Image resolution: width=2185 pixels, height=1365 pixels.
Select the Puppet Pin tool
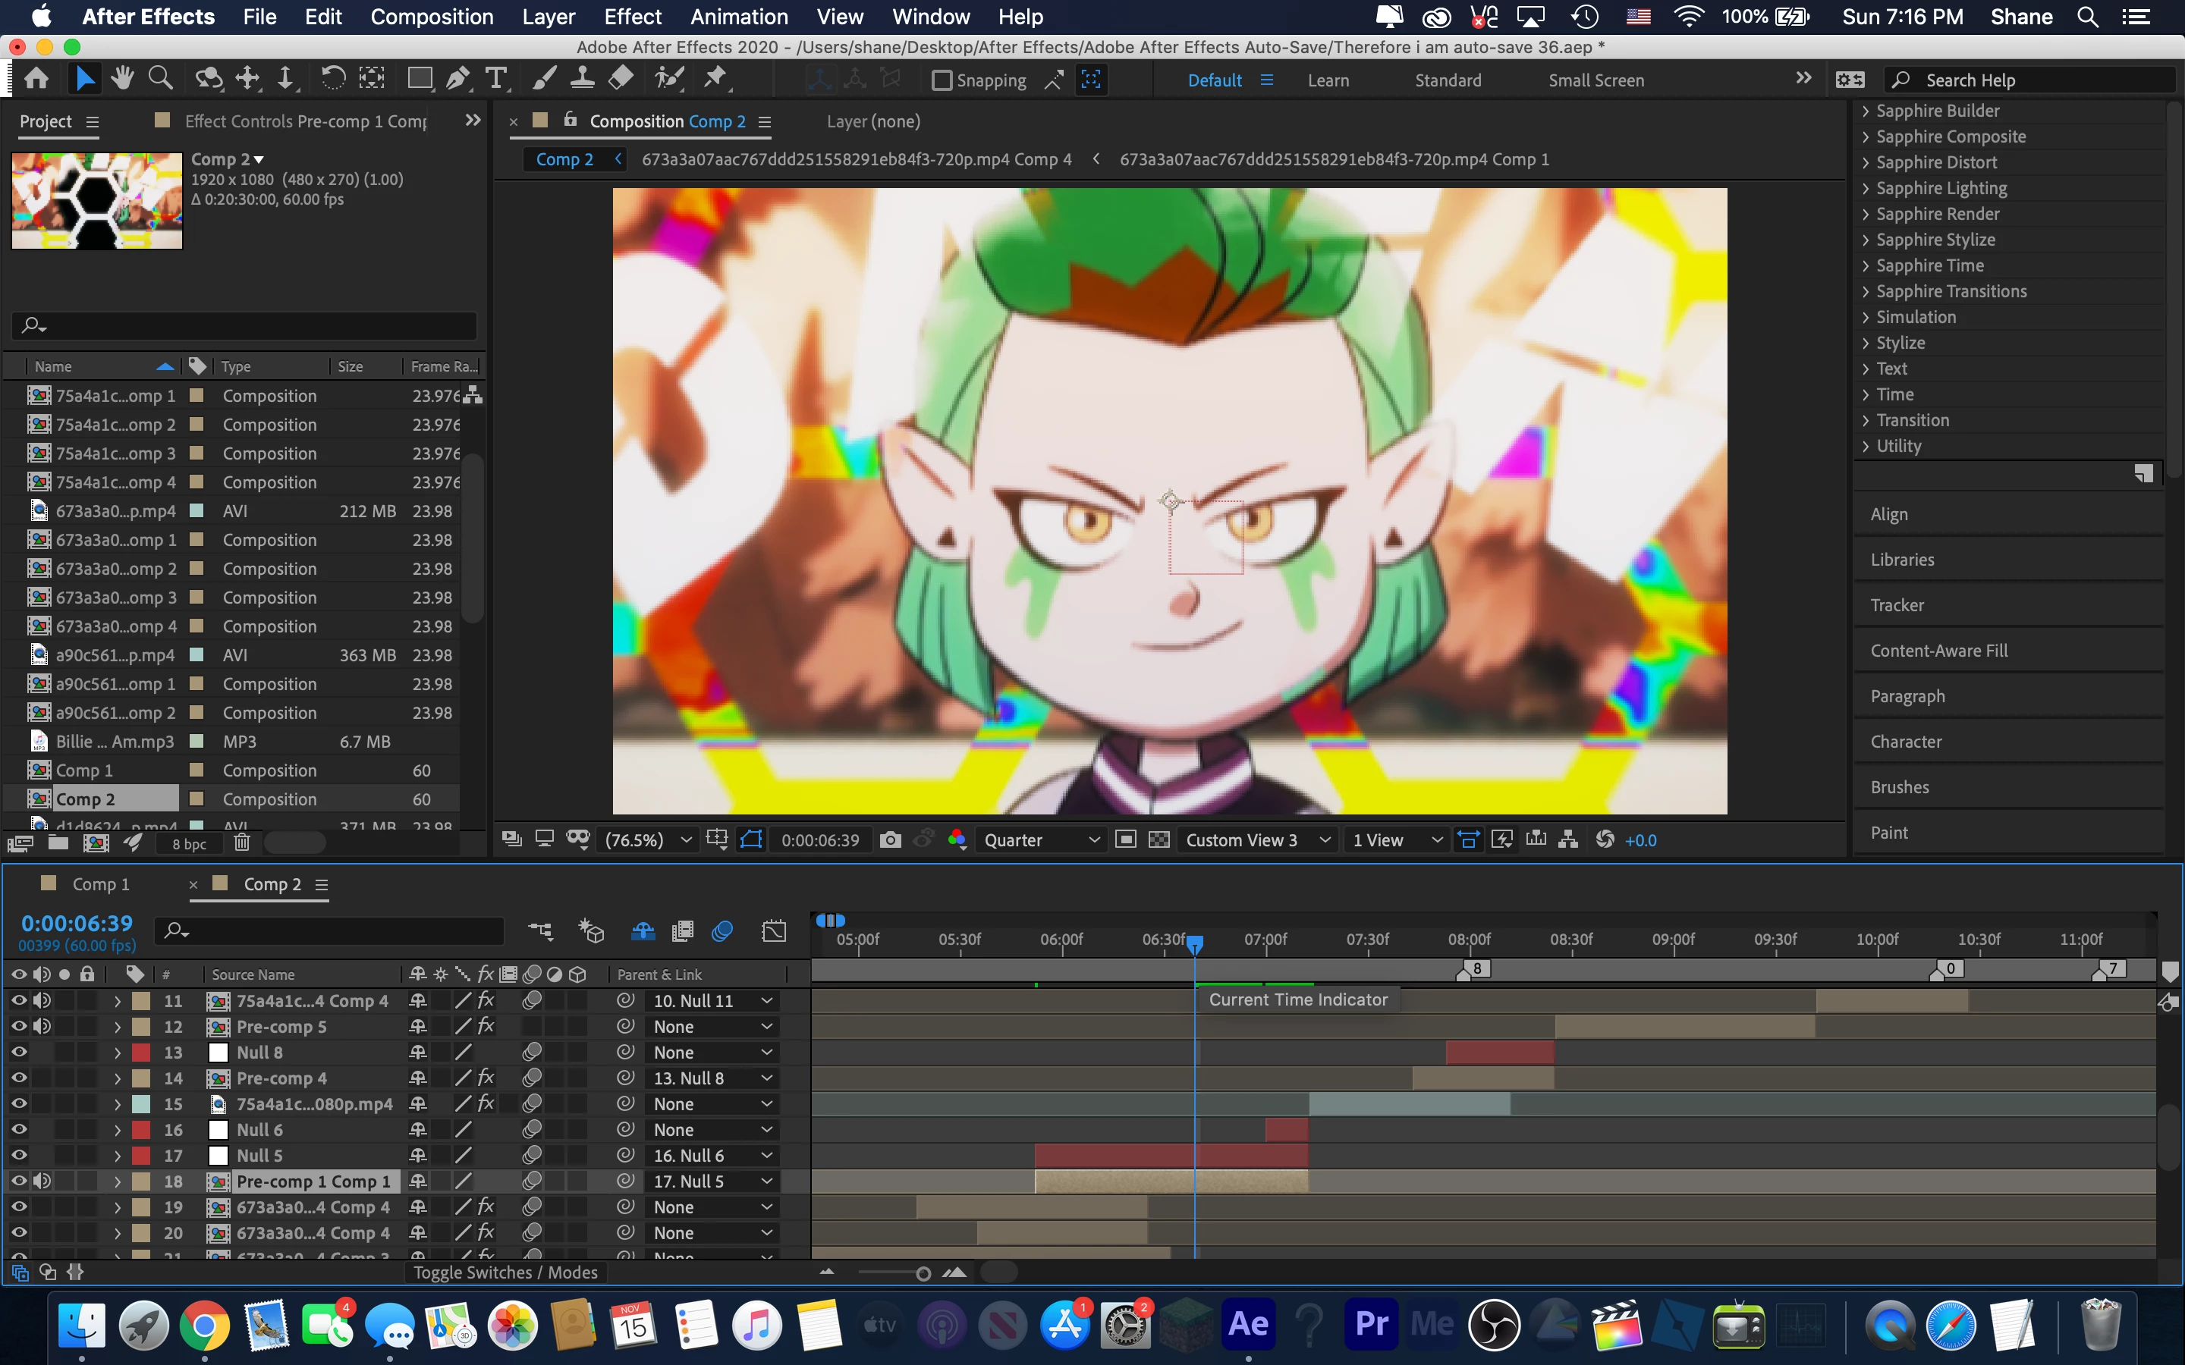pos(716,80)
